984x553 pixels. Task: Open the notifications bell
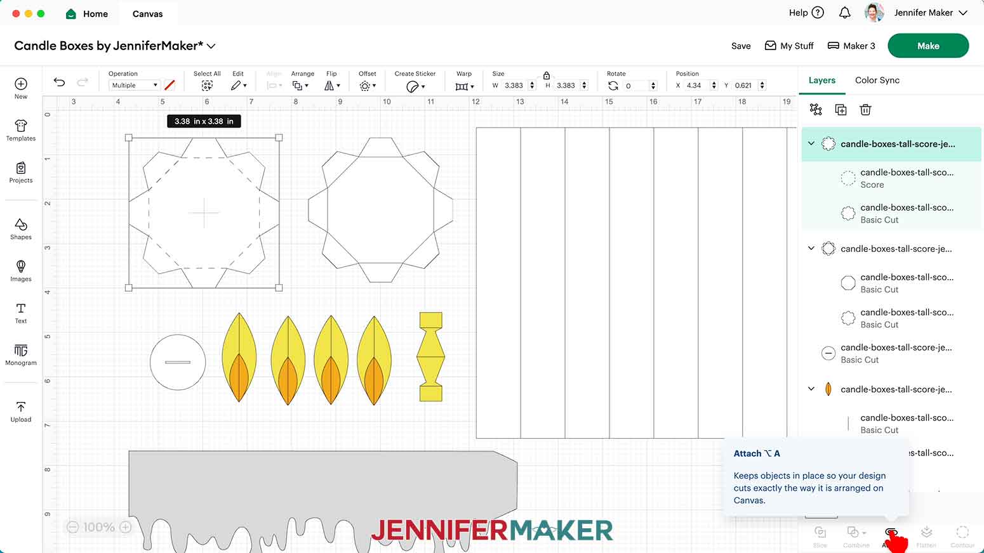(x=844, y=13)
